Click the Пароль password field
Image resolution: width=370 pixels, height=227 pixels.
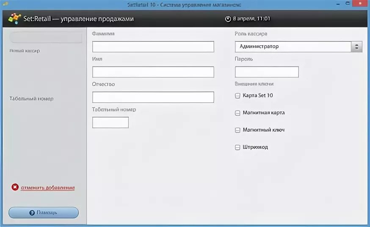pos(267,72)
